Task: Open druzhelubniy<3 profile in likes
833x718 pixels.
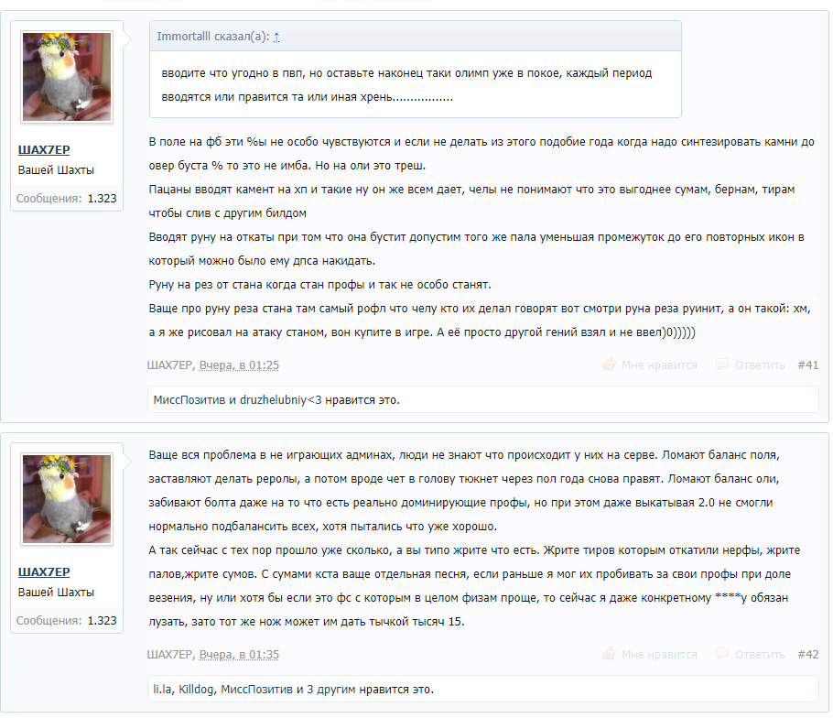Action: coord(280,399)
